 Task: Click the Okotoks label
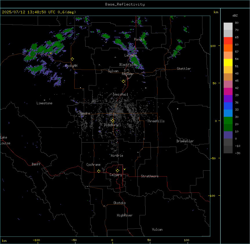pos(119,203)
